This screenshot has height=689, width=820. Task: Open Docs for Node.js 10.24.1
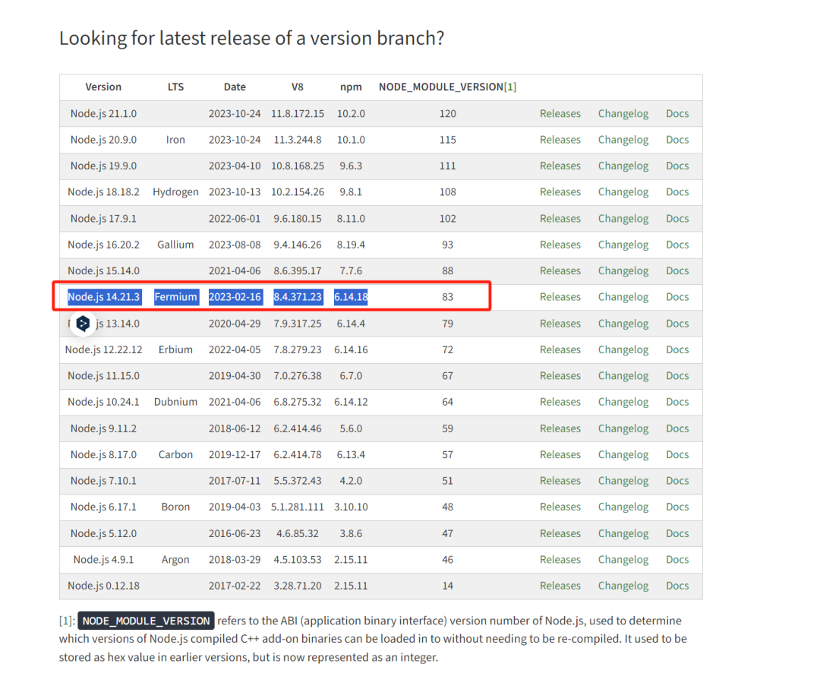coord(677,403)
